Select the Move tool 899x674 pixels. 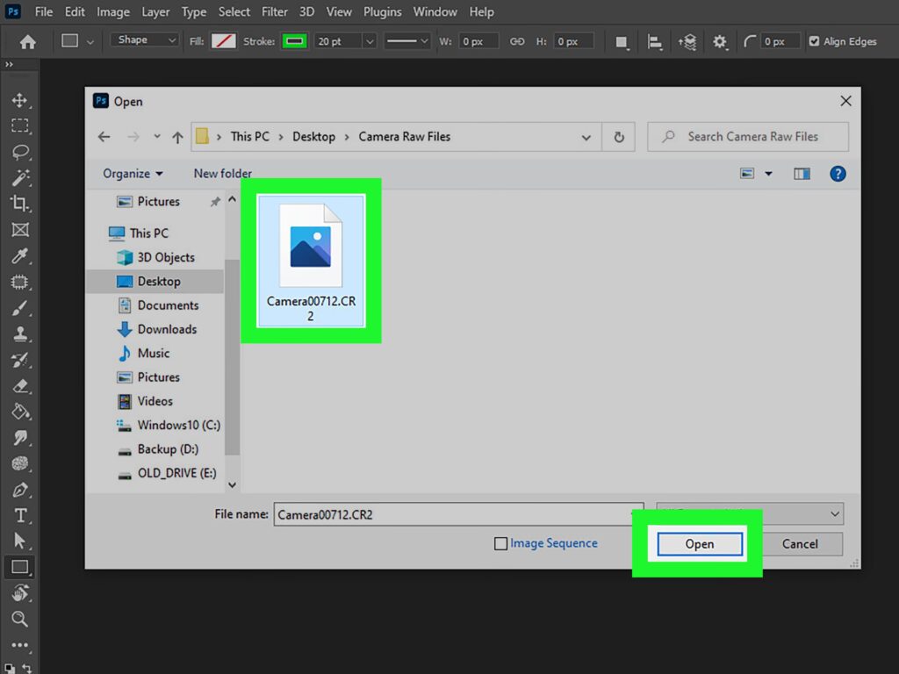coord(19,100)
